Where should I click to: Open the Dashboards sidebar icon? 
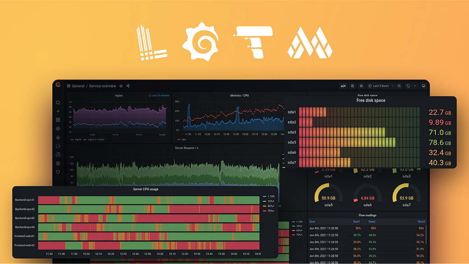coord(58,120)
